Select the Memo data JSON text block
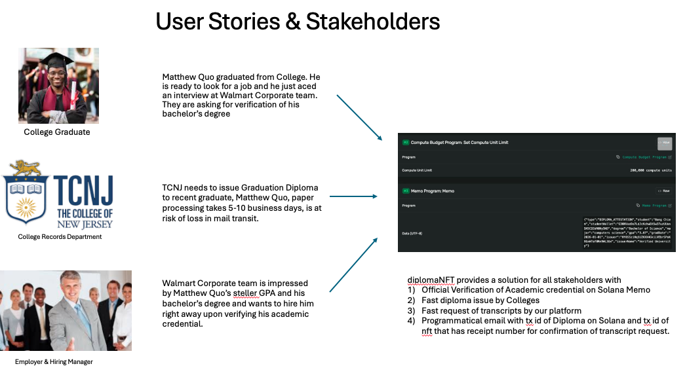This screenshot has height=383, width=685. (627, 232)
